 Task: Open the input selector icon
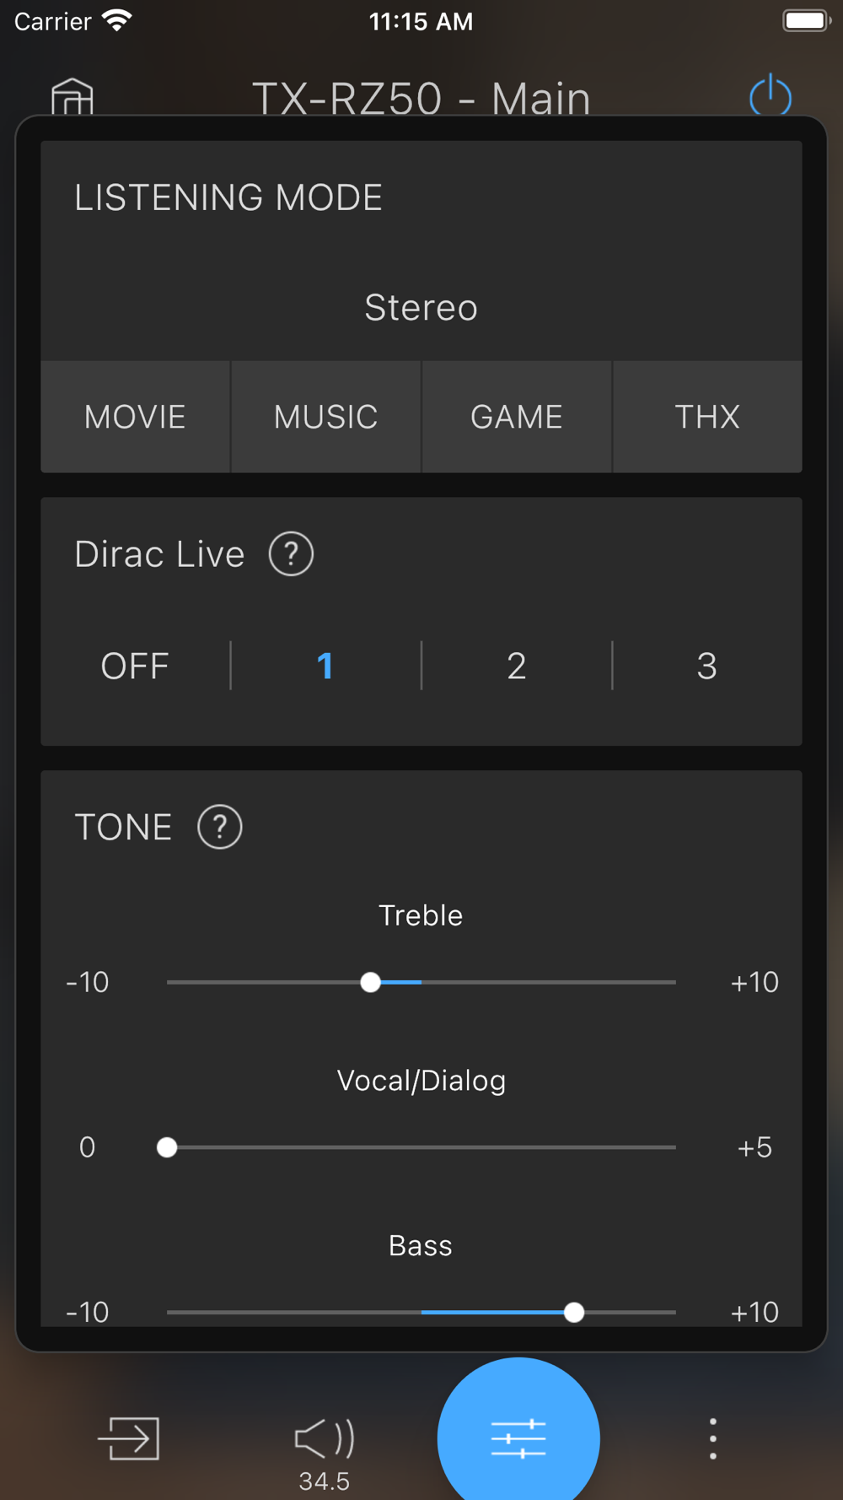tap(129, 1438)
